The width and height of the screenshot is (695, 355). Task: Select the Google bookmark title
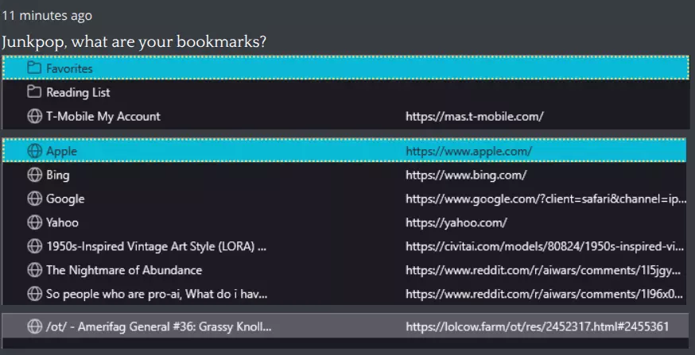point(65,199)
